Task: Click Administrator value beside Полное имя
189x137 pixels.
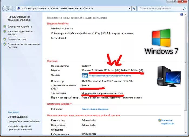Action: click(89, 125)
